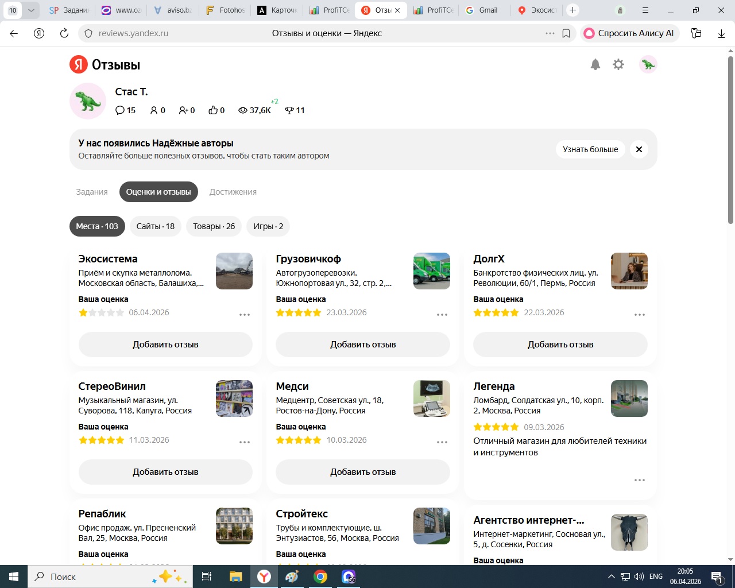Screen dimensions: 735x588
Task: Open the browser hamburger menu
Action: point(645,10)
